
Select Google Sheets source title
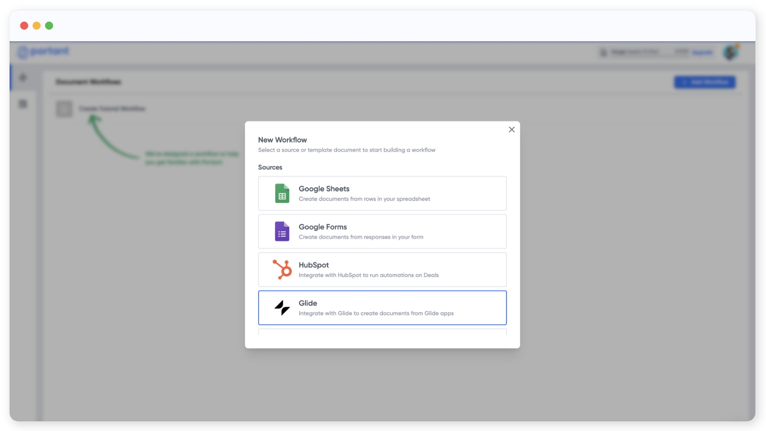(x=324, y=189)
